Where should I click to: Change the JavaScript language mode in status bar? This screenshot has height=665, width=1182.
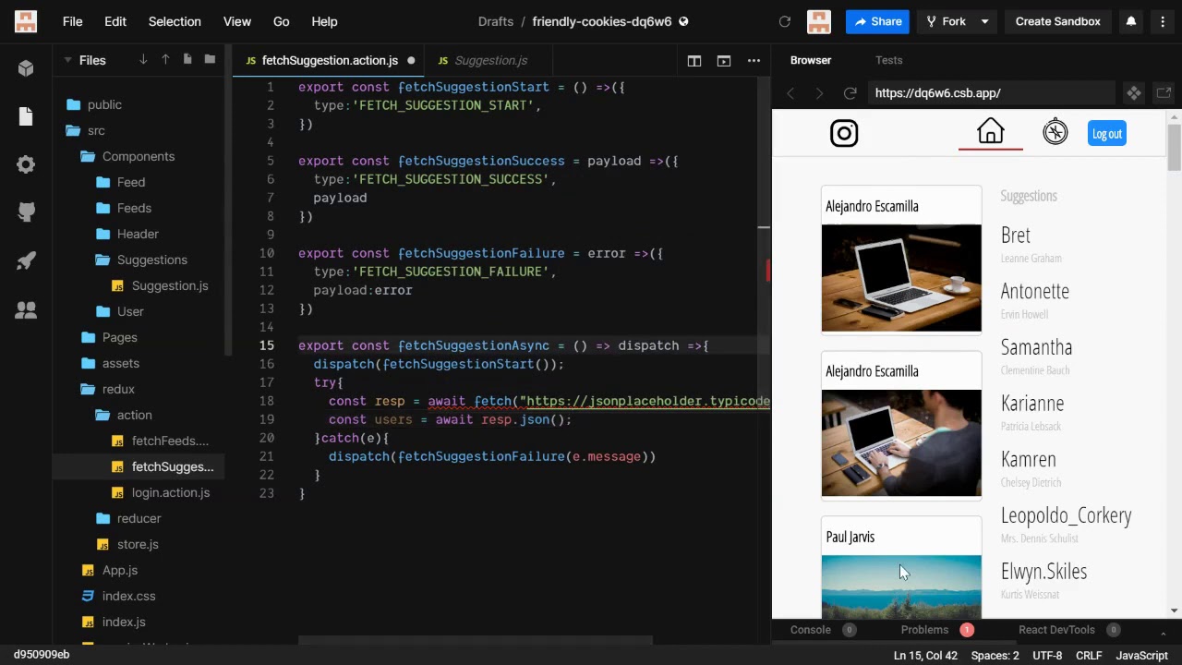point(1142,655)
